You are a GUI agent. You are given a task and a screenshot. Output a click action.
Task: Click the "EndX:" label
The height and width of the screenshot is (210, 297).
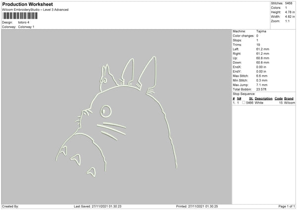point(237,67)
